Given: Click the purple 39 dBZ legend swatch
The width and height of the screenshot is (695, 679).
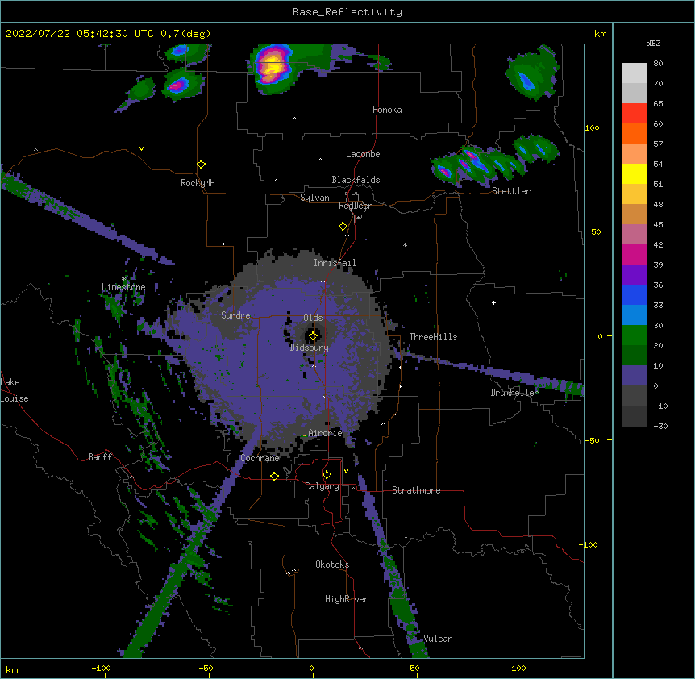Looking at the screenshot, I should pos(634,274).
